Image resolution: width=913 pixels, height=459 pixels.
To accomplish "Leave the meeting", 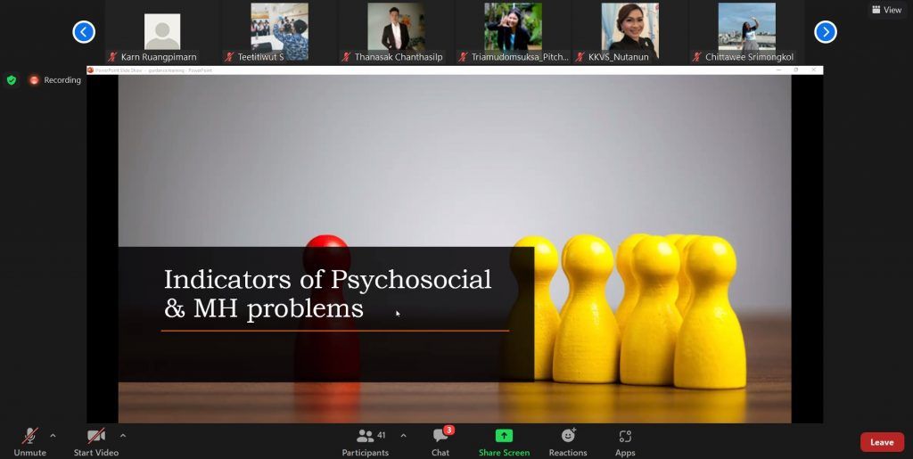I will (881, 442).
